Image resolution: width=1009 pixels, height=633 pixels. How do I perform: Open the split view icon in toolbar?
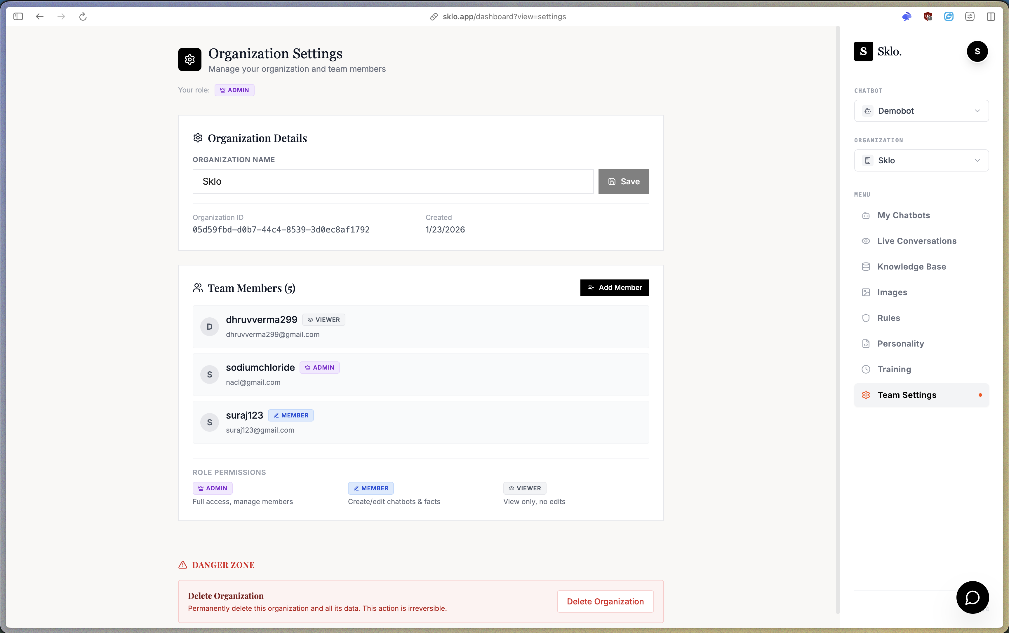coord(991,17)
